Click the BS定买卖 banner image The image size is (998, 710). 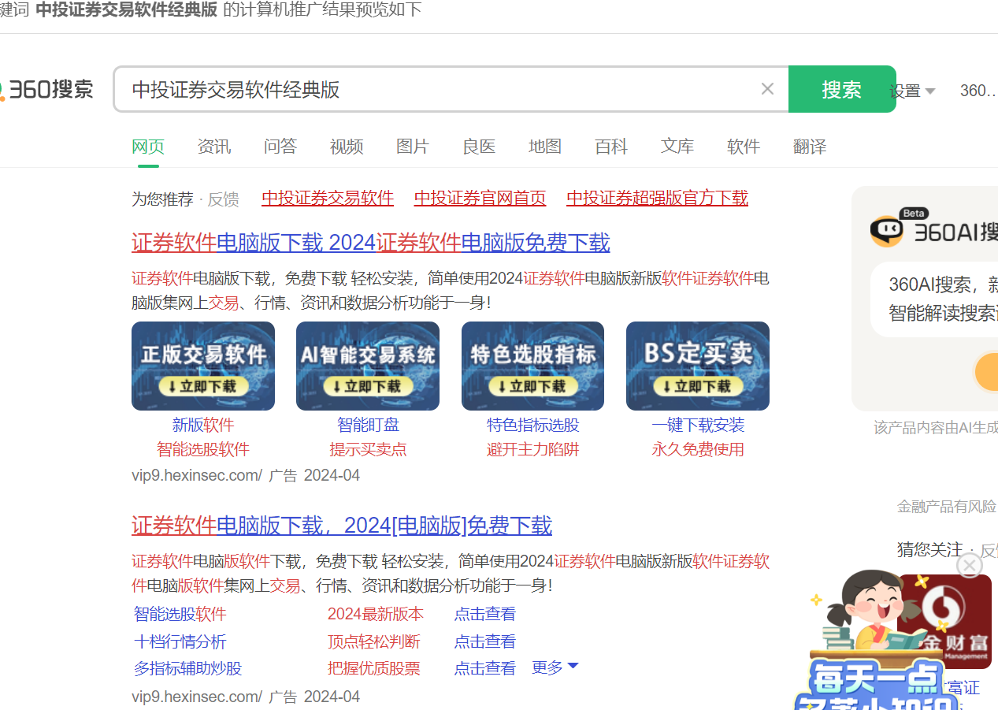coord(698,366)
